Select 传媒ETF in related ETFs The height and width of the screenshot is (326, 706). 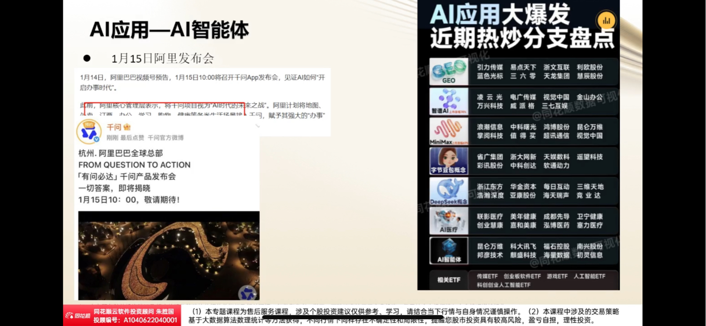tap(487, 276)
